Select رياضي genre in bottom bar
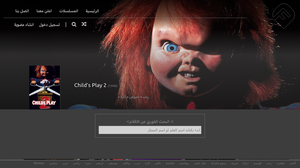This screenshot has width=300, height=168. pyautogui.click(x=76, y=163)
